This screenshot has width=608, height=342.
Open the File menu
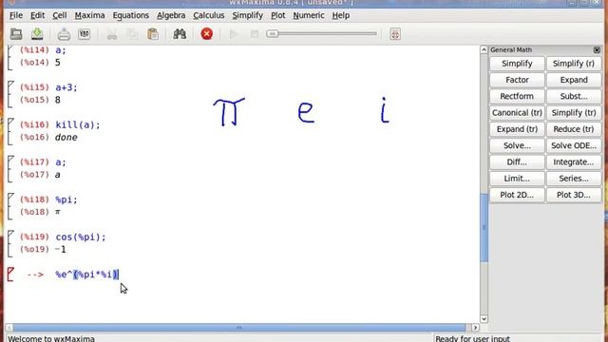tap(16, 15)
